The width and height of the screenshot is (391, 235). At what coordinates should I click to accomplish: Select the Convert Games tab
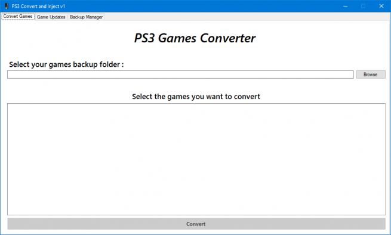18,17
